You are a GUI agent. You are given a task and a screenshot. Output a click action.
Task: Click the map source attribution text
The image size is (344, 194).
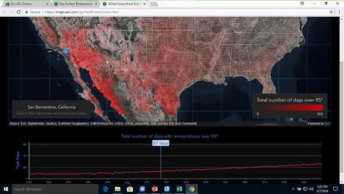[x=103, y=123]
